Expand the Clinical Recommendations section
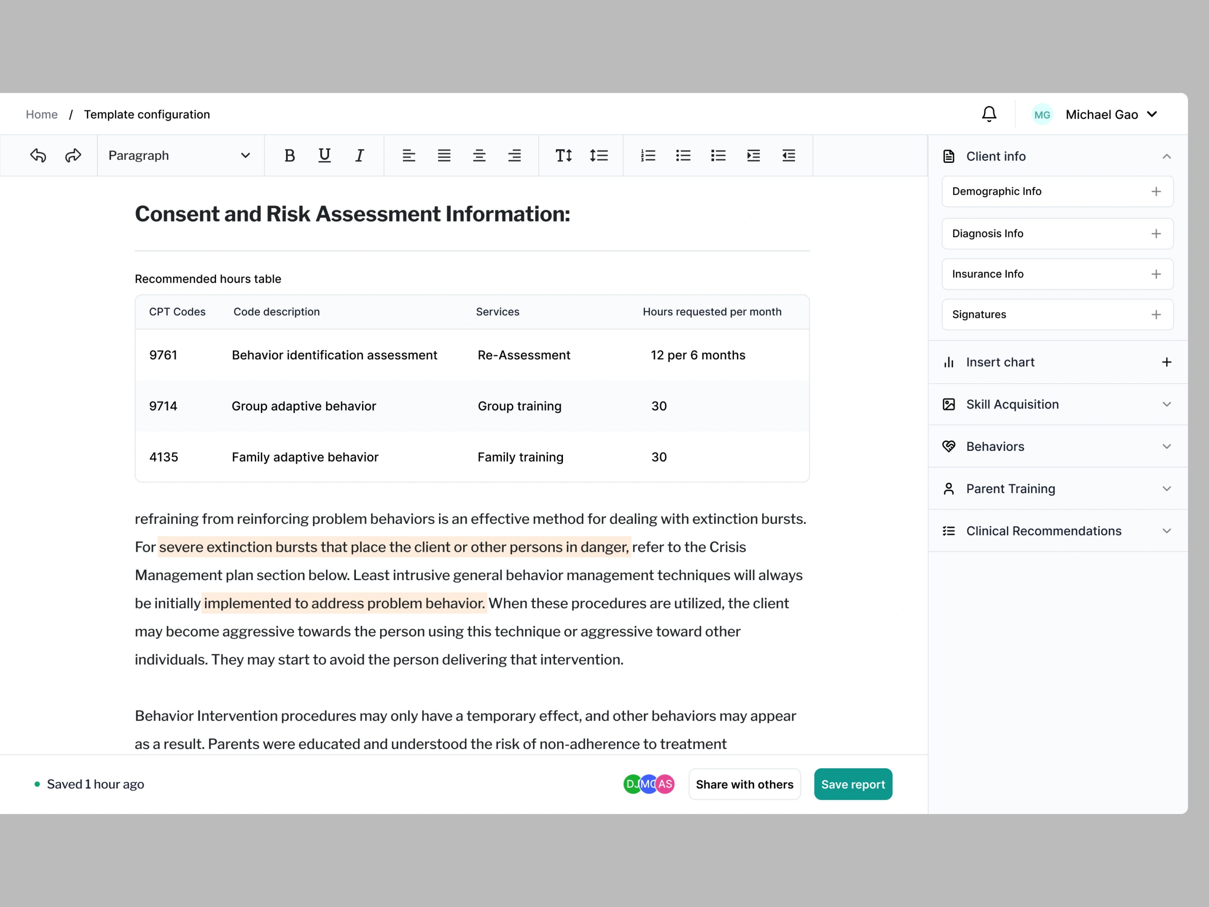Viewport: 1209px width, 907px height. 1166,531
